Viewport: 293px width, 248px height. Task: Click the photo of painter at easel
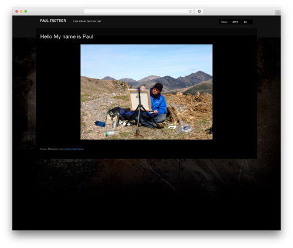146,92
